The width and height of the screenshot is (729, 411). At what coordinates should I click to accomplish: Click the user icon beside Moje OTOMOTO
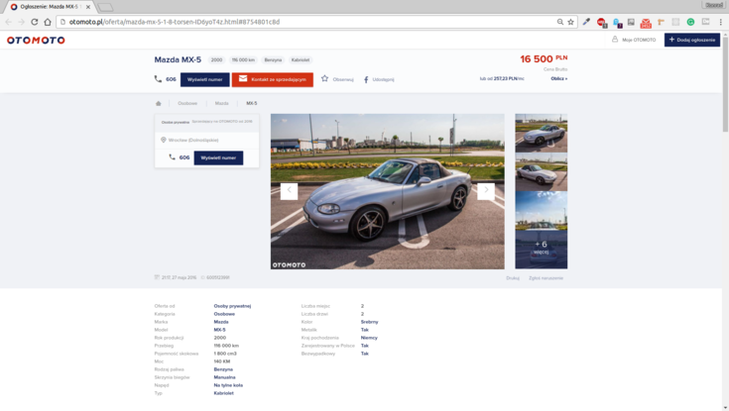point(615,40)
